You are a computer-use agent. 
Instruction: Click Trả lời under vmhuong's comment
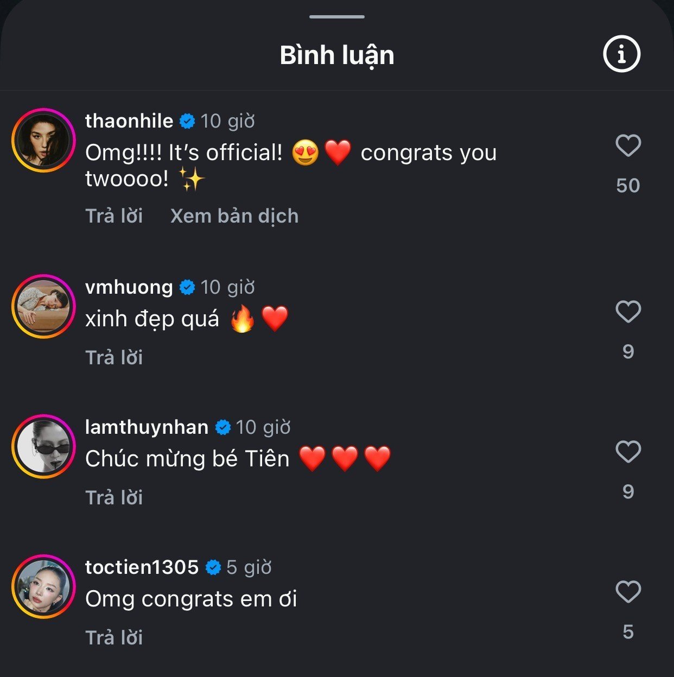(x=114, y=358)
